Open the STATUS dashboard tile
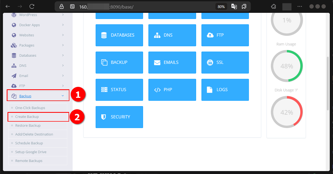The height and width of the screenshot is (174, 333). tap(119, 90)
